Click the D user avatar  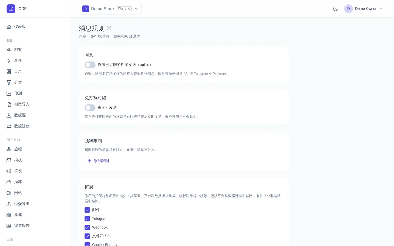(349, 9)
